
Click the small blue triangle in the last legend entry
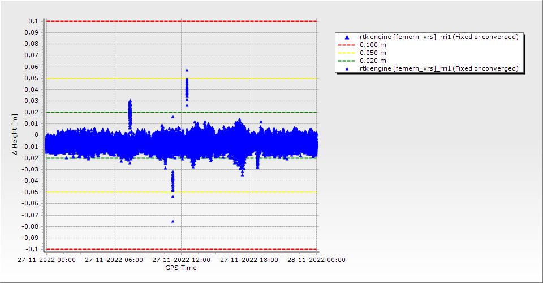pyautogui.click(x=347, y=68)
